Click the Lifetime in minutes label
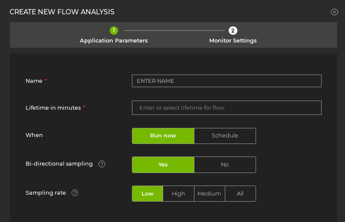The width and height of the screenshot is (345, 222). [x=53, y=108]
